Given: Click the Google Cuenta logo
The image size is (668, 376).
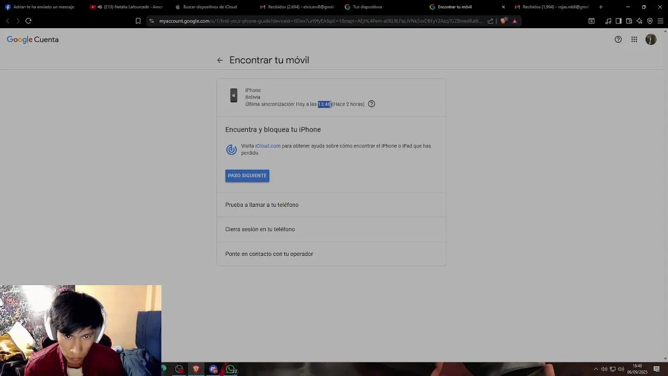Looking at the screenshot, I should click(32, 40).
